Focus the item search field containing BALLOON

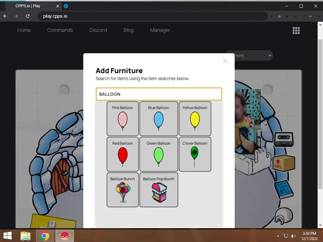coord(159,94)
